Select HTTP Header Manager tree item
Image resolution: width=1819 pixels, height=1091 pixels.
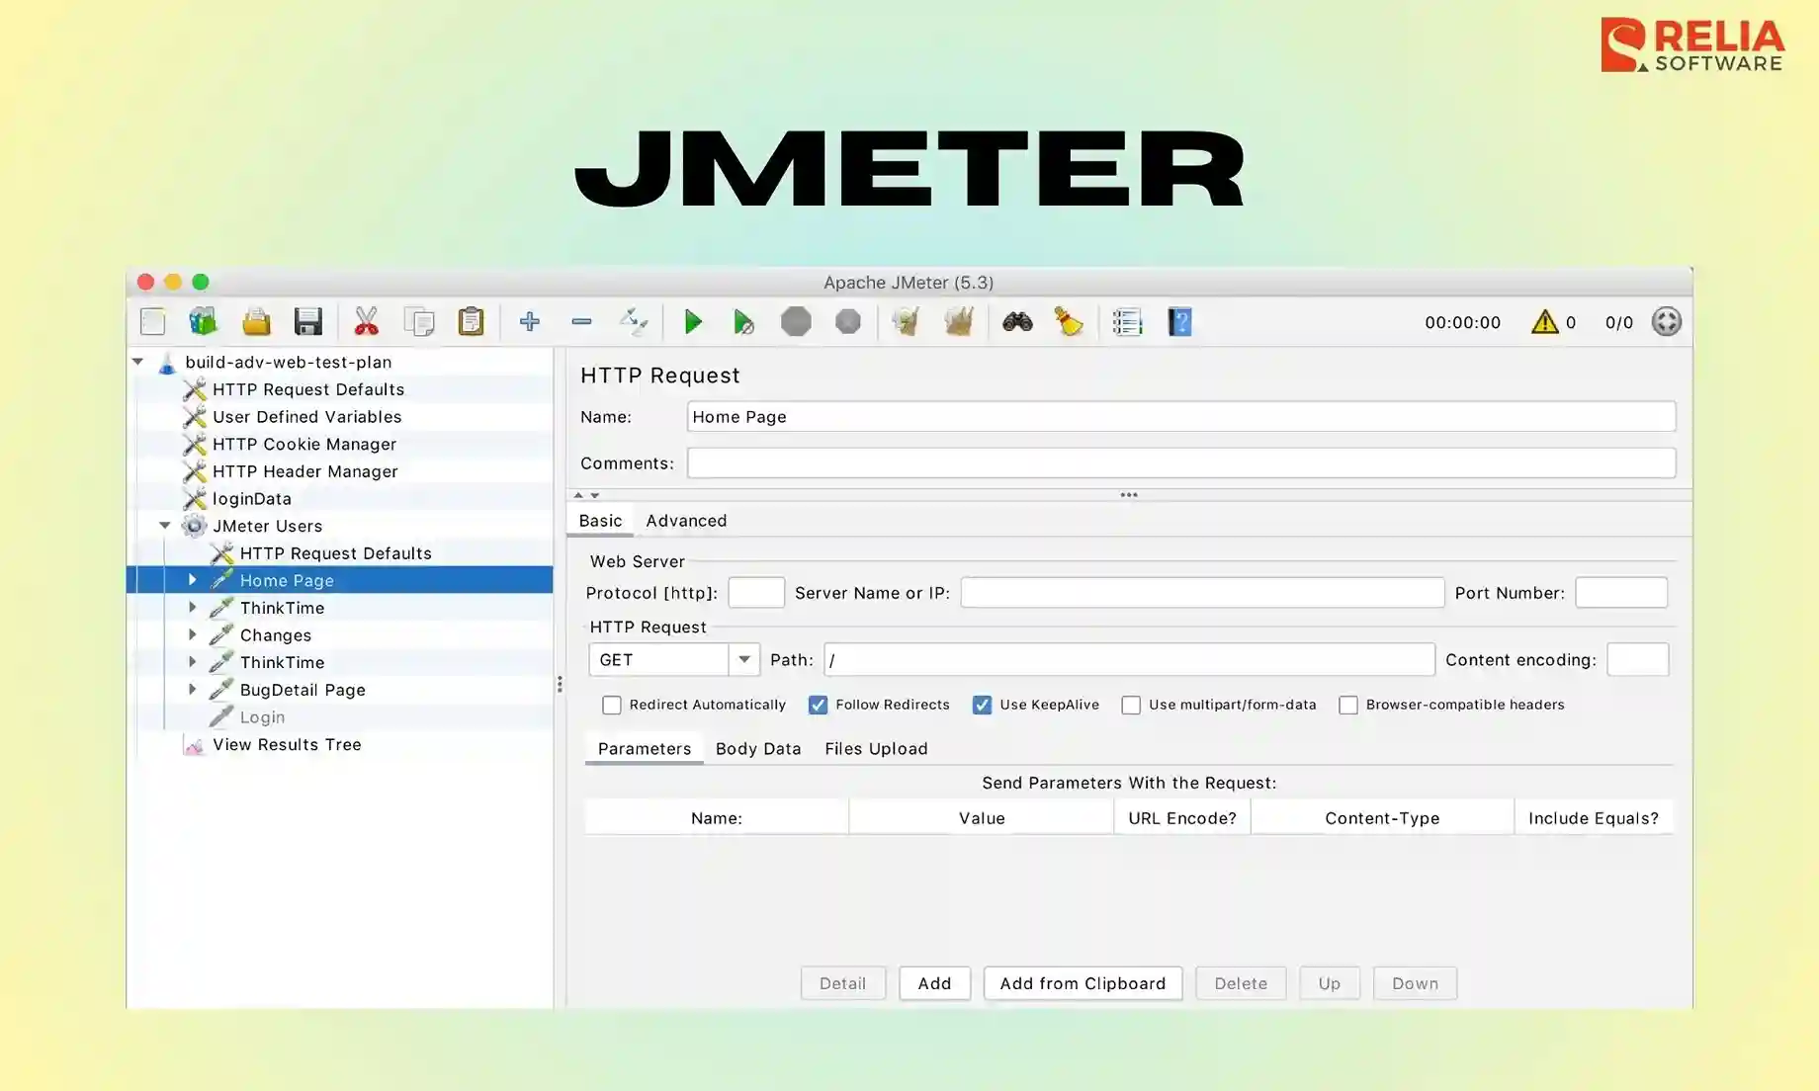tap(305, 471)
